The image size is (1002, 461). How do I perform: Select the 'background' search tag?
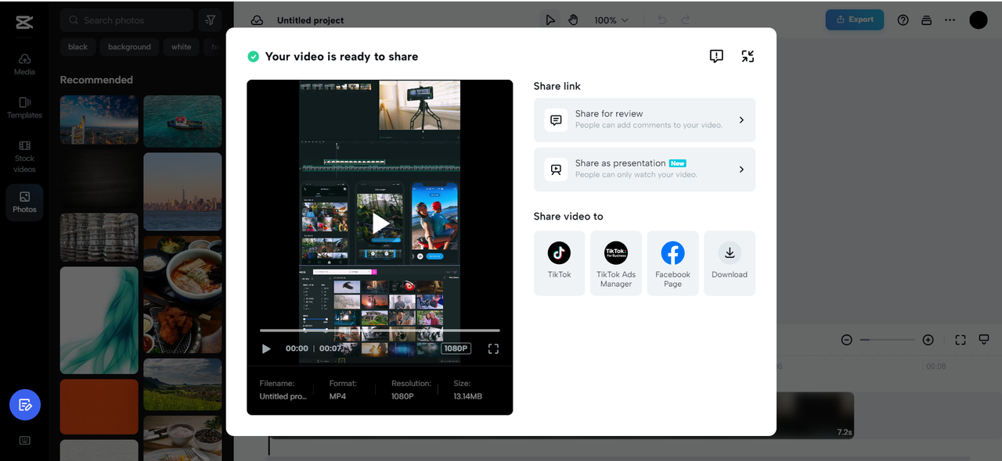pyautogui.click(x=129, y=47)
